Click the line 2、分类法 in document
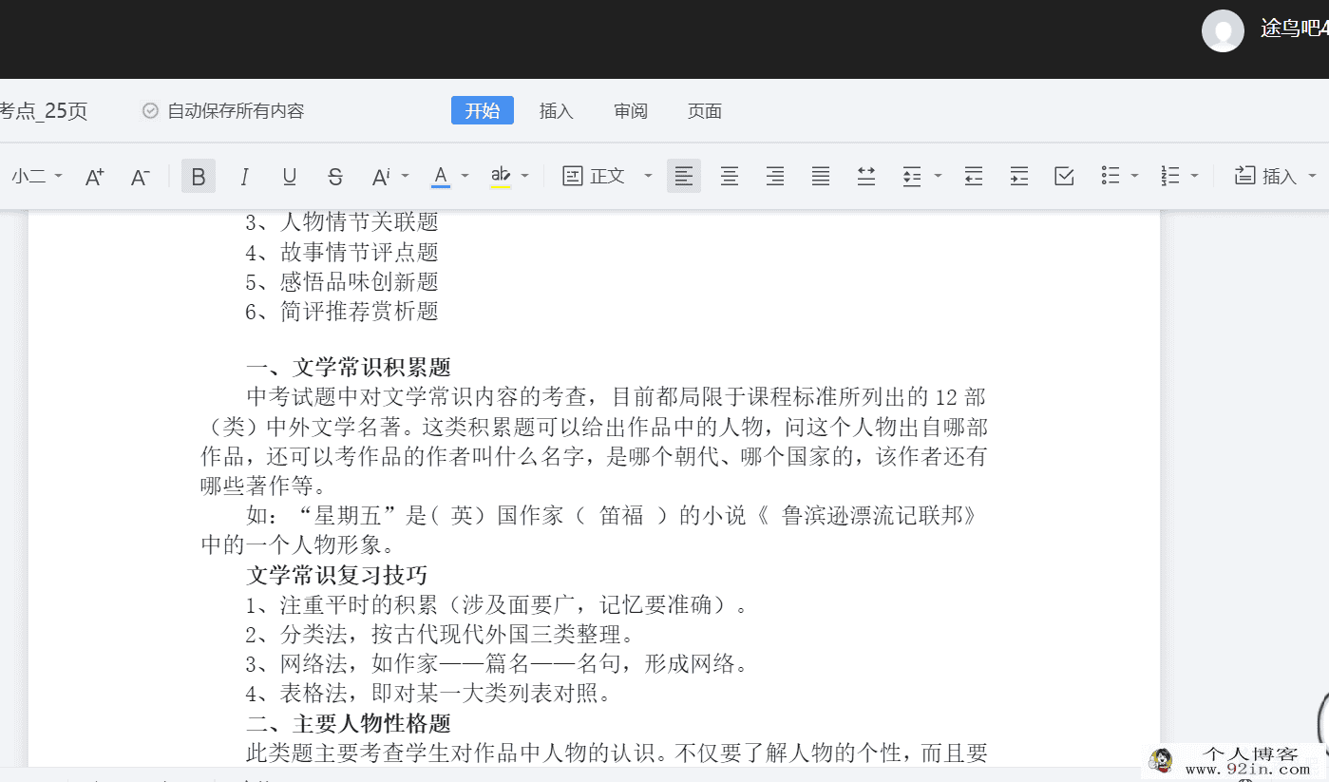1329x782 pixels. [x=440, y=634]
